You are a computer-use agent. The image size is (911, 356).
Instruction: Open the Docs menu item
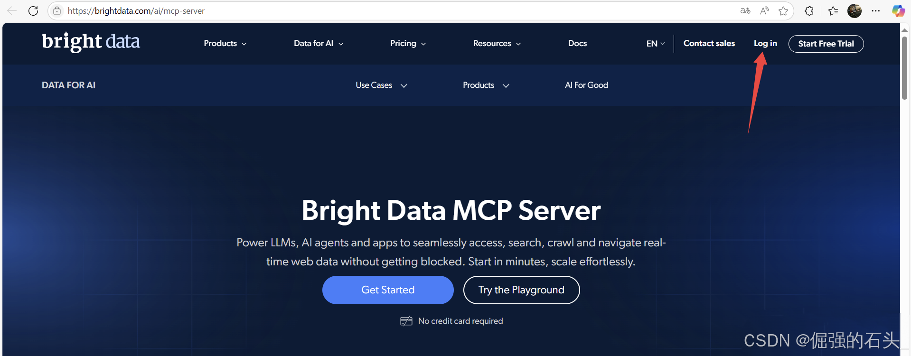pos(577,43)
